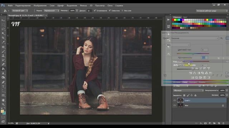Select the Lasso tool
Screen dimensions: 229x128
(3, 29)
